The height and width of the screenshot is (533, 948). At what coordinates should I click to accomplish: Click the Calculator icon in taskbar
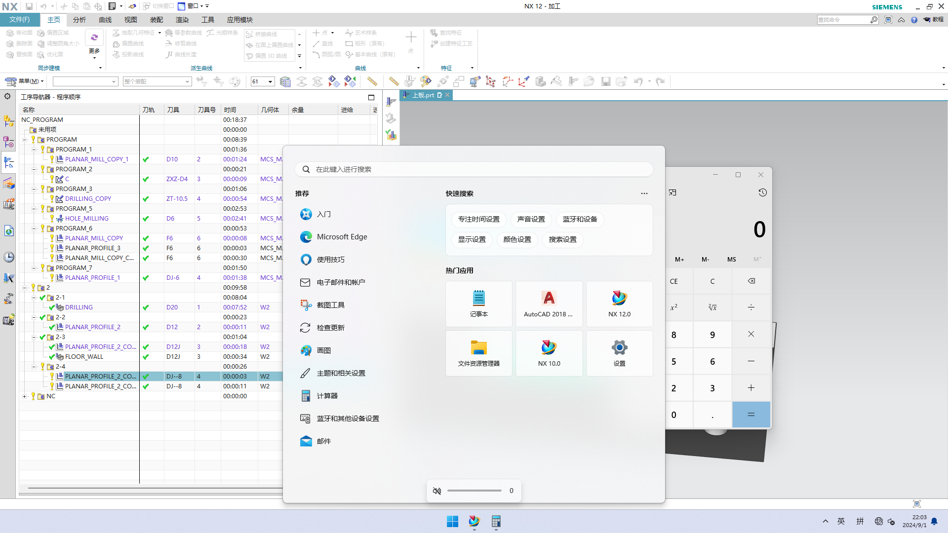tap(496, 521)
